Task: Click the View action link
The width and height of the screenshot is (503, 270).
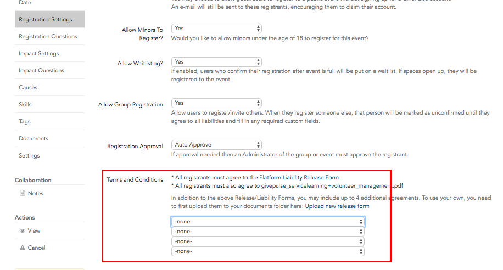Action: point(34,230)
